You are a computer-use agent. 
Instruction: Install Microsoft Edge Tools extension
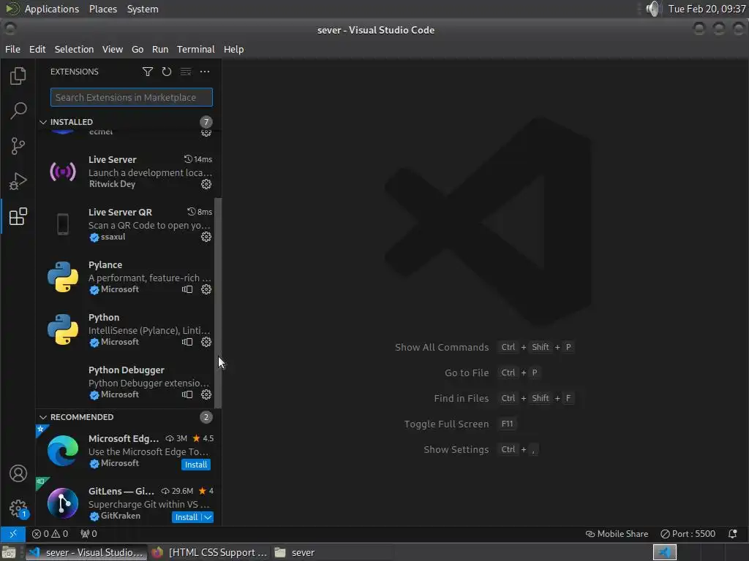click(196, 465)
